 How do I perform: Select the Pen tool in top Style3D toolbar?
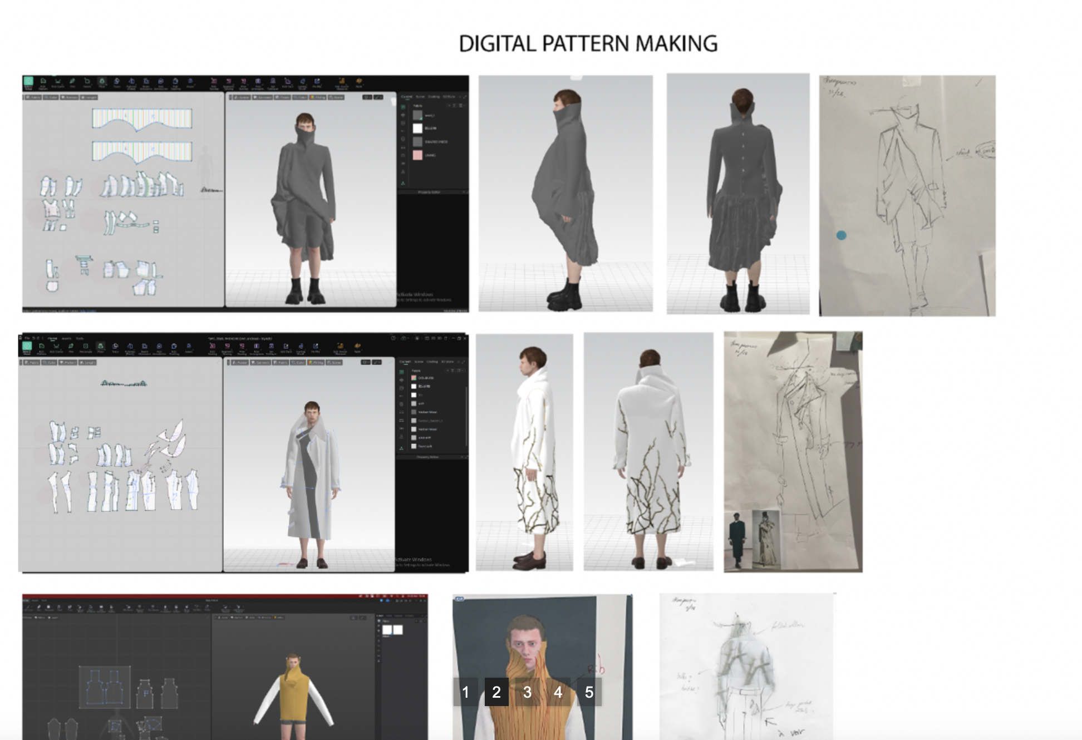point(72,81)
